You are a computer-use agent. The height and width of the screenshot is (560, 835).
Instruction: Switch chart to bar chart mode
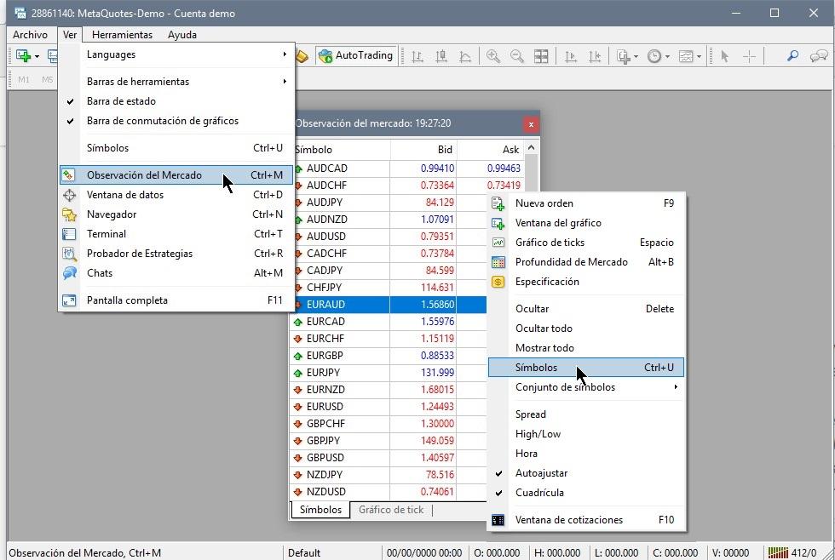click(417, 56)
